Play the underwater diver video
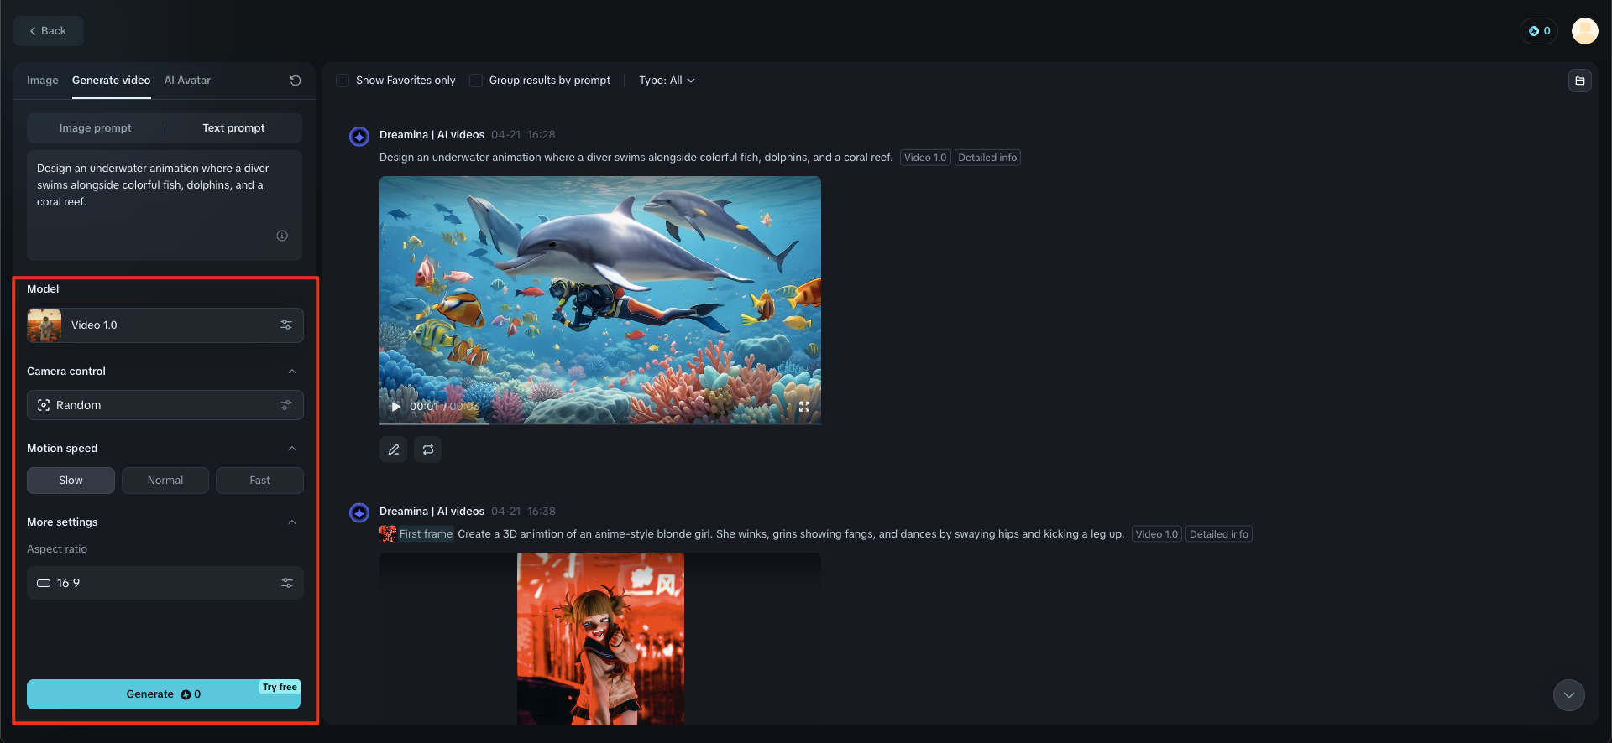The image size is (1612, 743). tap(395, 407)
